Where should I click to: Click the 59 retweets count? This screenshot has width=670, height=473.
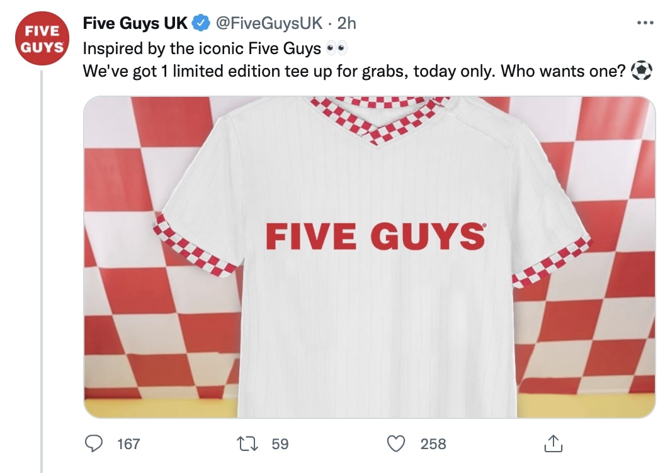point(280,444)
